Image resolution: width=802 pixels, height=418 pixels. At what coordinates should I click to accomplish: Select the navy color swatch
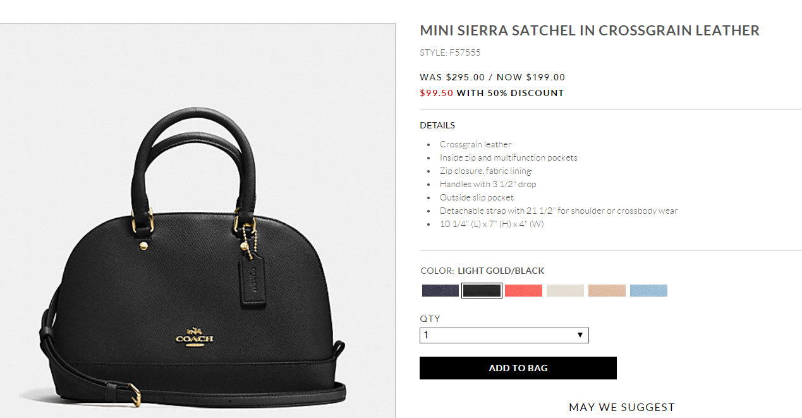(x=440, y=290)
